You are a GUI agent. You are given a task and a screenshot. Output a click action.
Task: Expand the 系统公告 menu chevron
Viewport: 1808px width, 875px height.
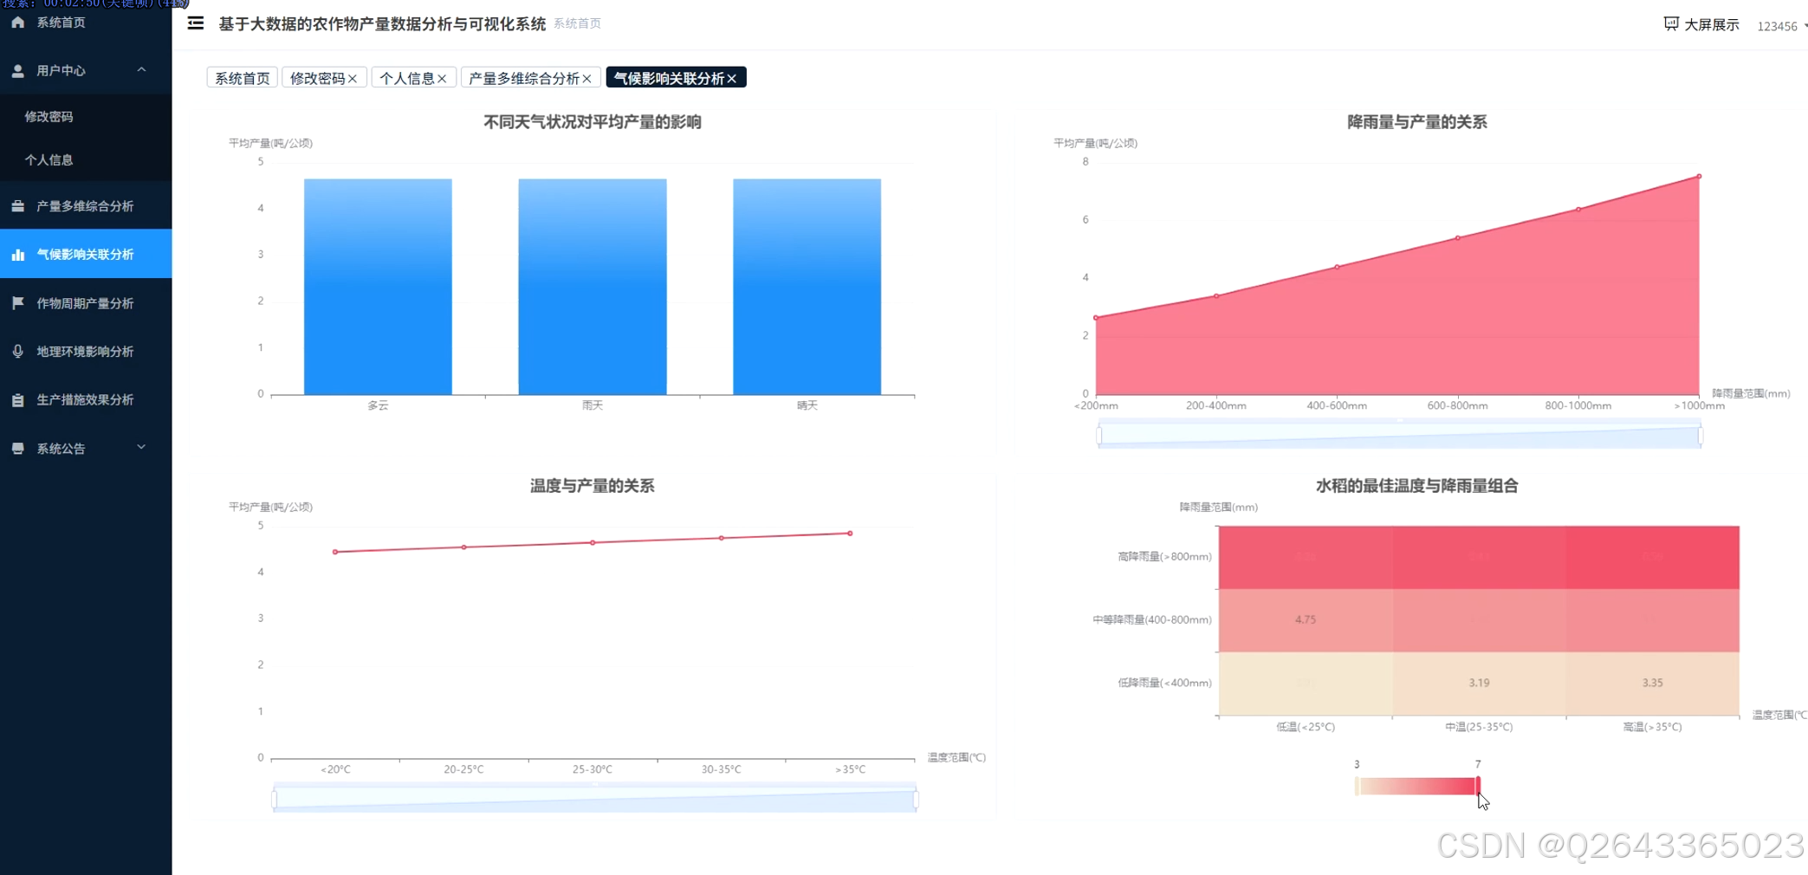141,448
